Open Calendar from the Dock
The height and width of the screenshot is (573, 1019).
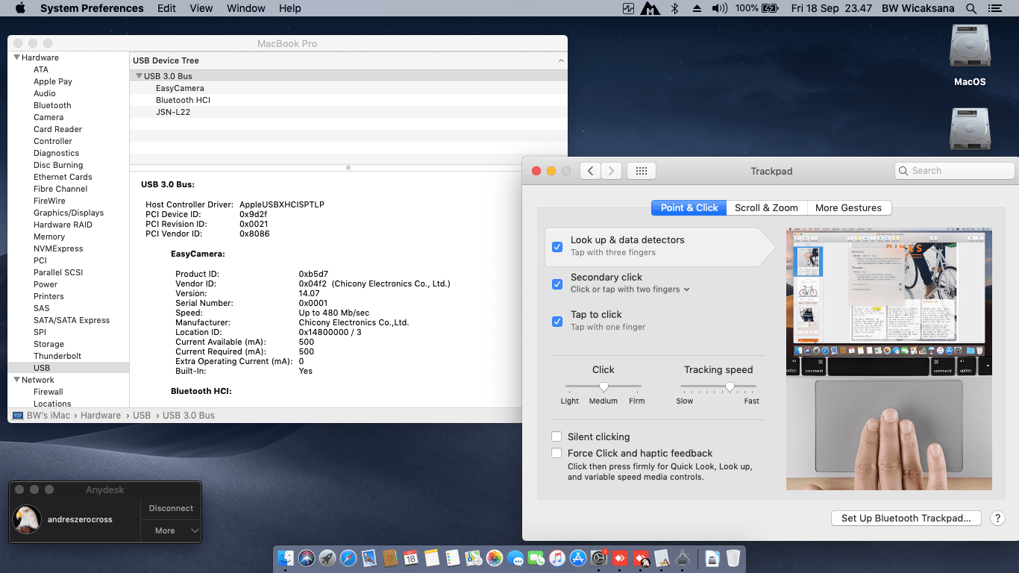411,558
